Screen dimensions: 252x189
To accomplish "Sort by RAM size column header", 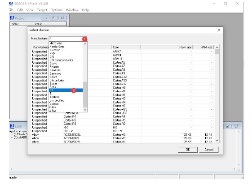I will [x=203, y=47].
